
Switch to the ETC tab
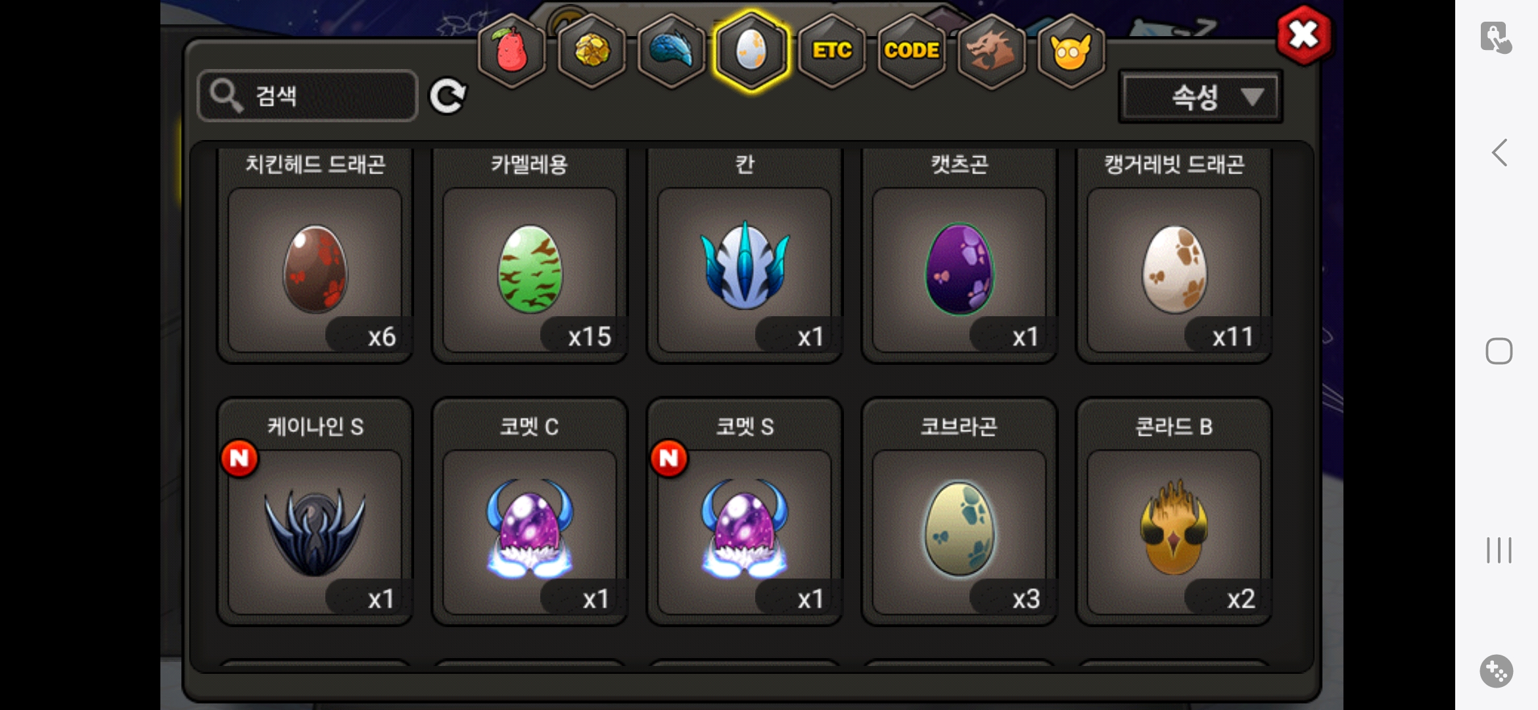pyautogui.click(x=831, y=51)
